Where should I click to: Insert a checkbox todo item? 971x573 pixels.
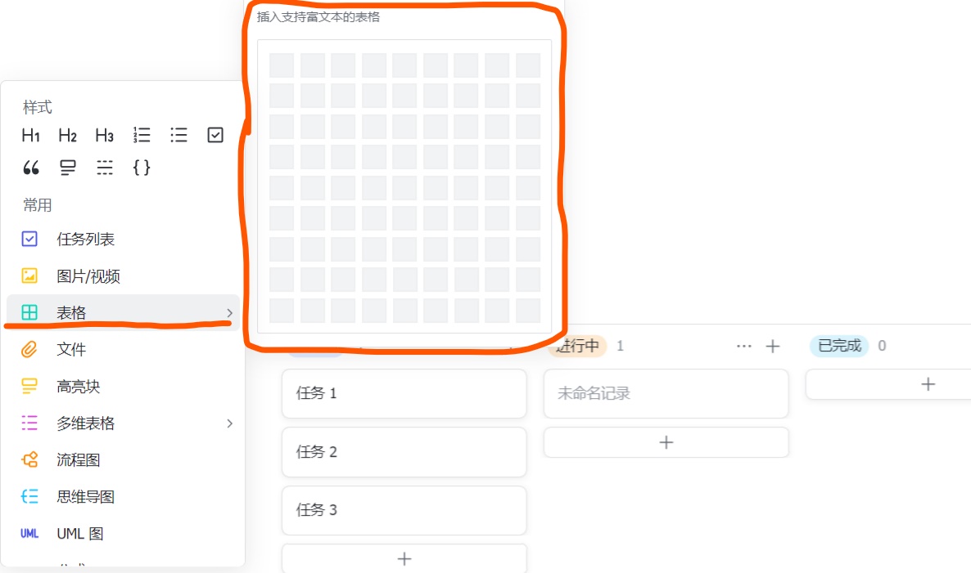click(x=215, y=136)
